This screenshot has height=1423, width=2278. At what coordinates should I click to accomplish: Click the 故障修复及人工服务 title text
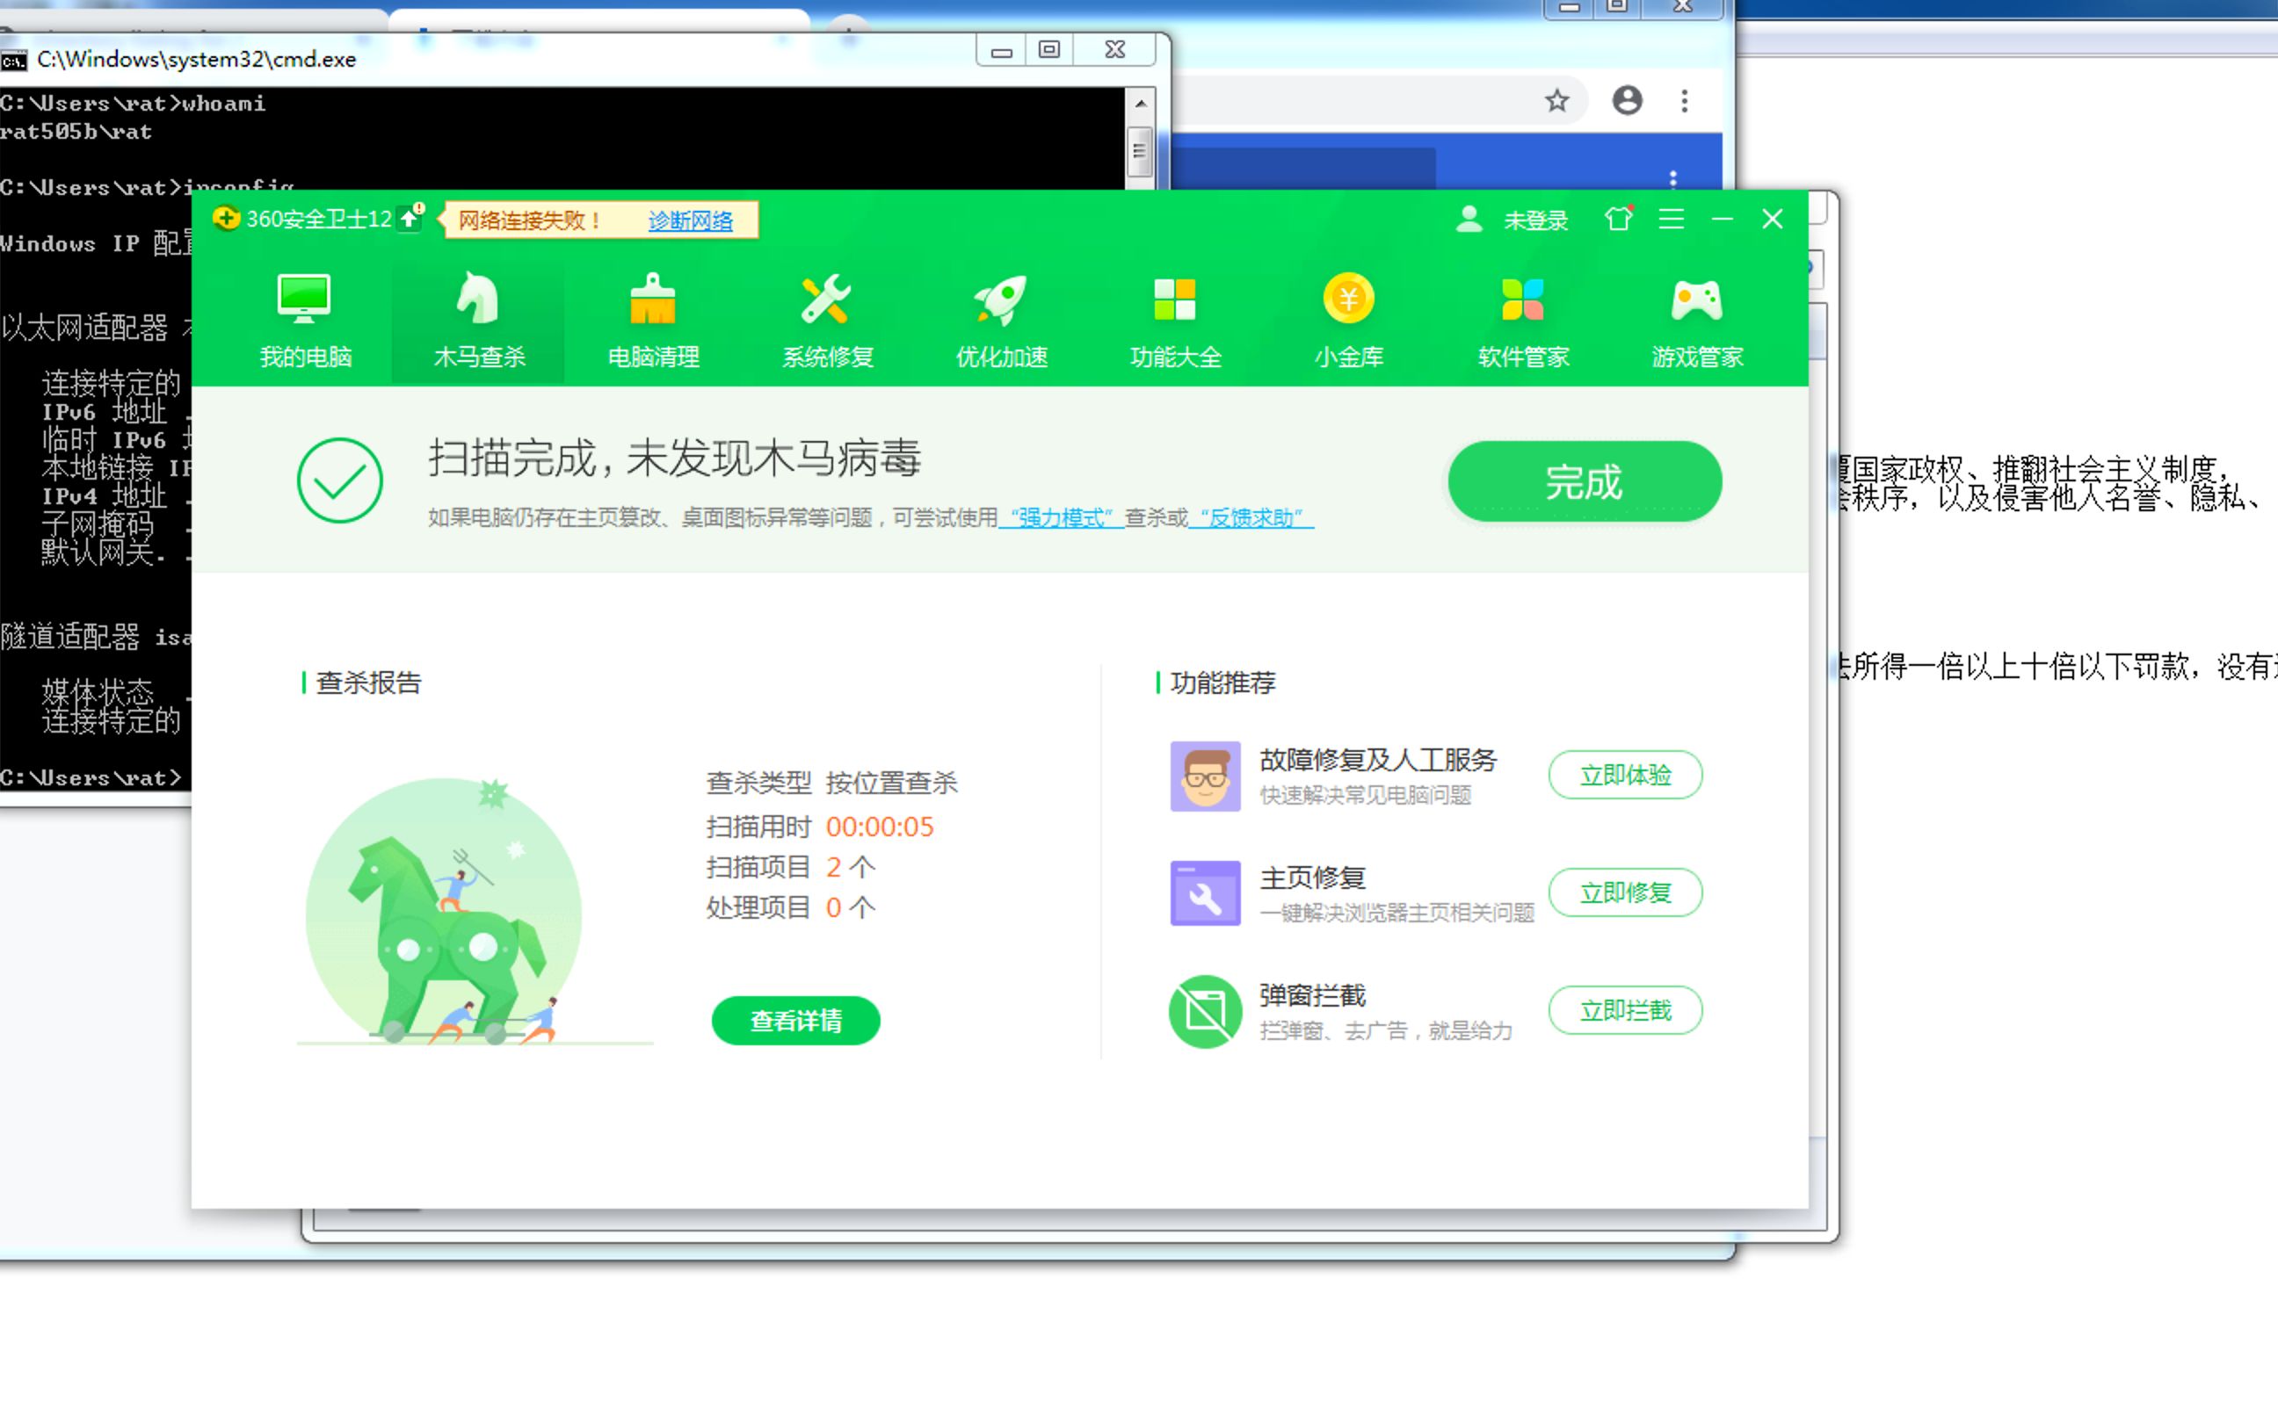coord(1378,760)
